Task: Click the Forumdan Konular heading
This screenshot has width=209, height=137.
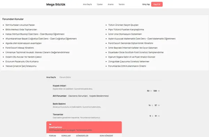Action: (x=13, y=19)
